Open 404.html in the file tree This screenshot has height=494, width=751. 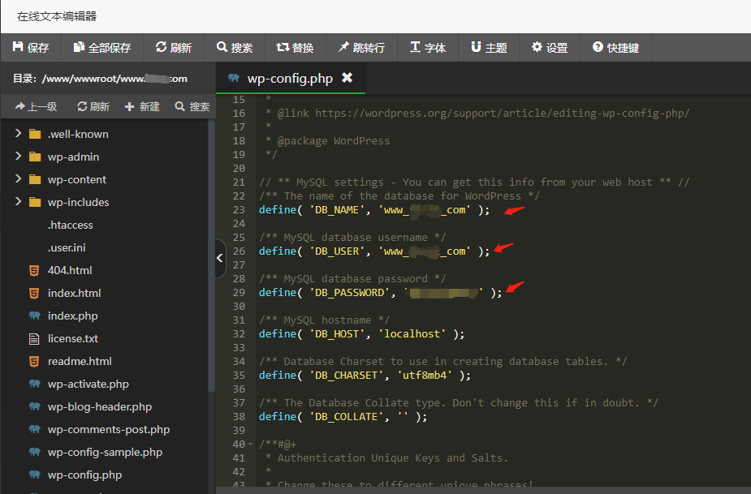[70, 270]
